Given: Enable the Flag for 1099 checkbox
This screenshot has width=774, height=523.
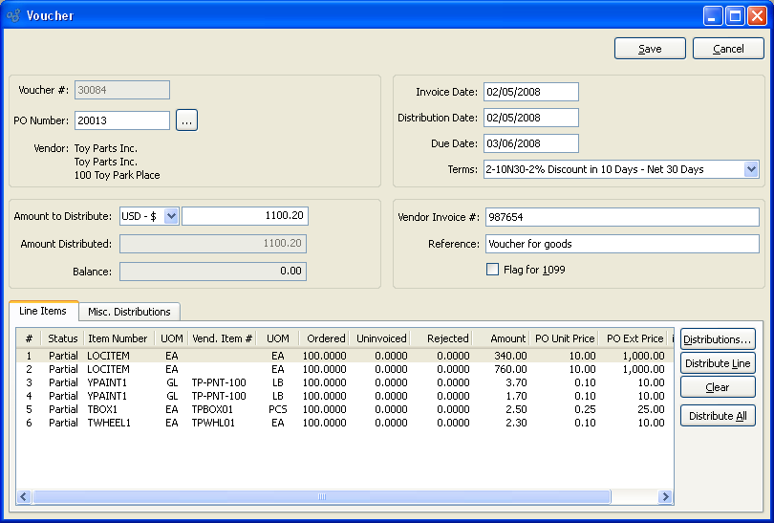Looking at the screenshot, I should tap(493, 270).
